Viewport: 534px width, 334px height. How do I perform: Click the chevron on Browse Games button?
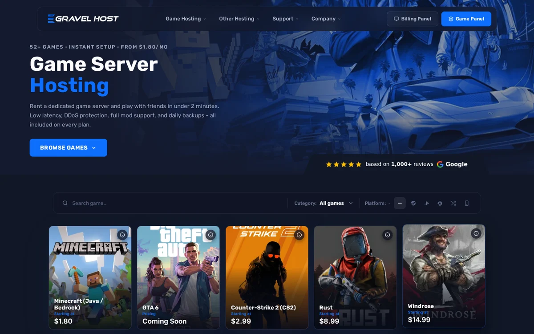[x=94, y=148]
